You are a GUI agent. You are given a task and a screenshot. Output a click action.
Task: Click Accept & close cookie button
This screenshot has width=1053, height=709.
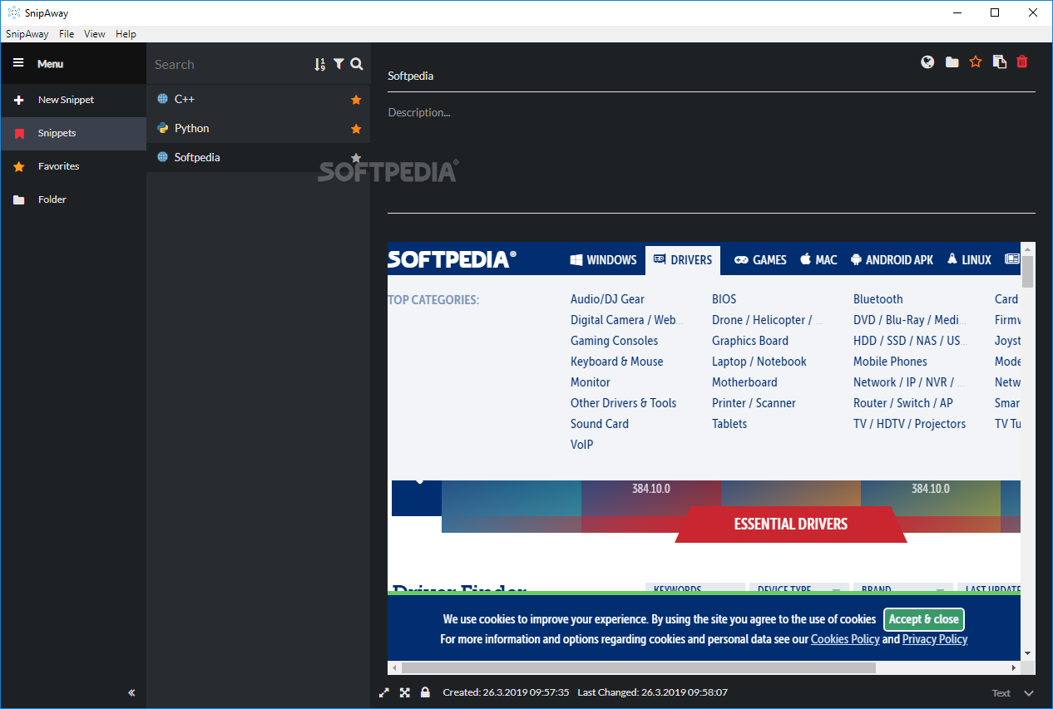(x=924, y=619)
